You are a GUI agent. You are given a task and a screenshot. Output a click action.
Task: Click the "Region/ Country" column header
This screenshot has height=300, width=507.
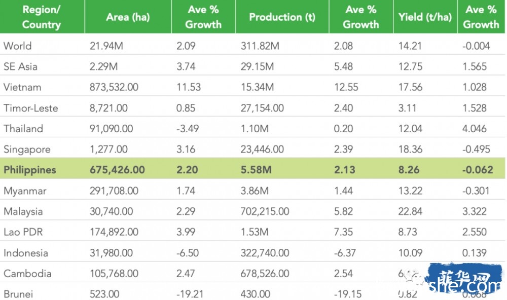click(42, 17)
